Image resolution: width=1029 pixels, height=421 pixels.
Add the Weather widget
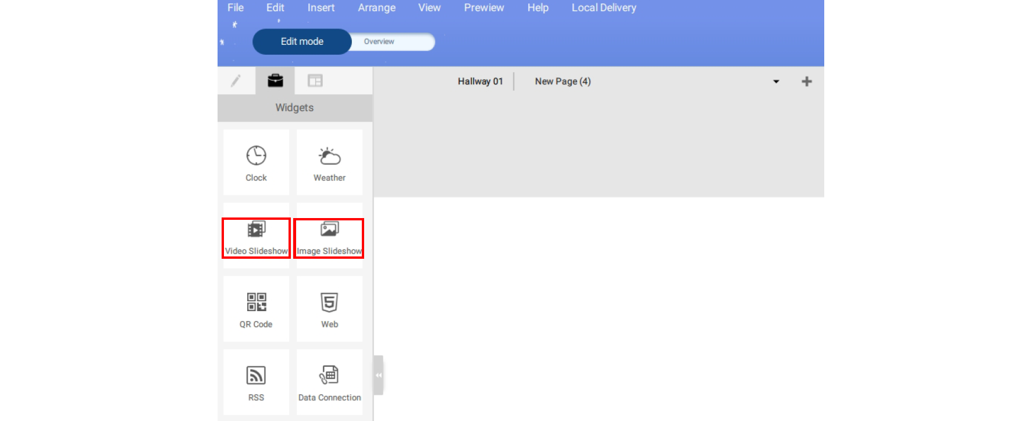[x=329, y=162]
